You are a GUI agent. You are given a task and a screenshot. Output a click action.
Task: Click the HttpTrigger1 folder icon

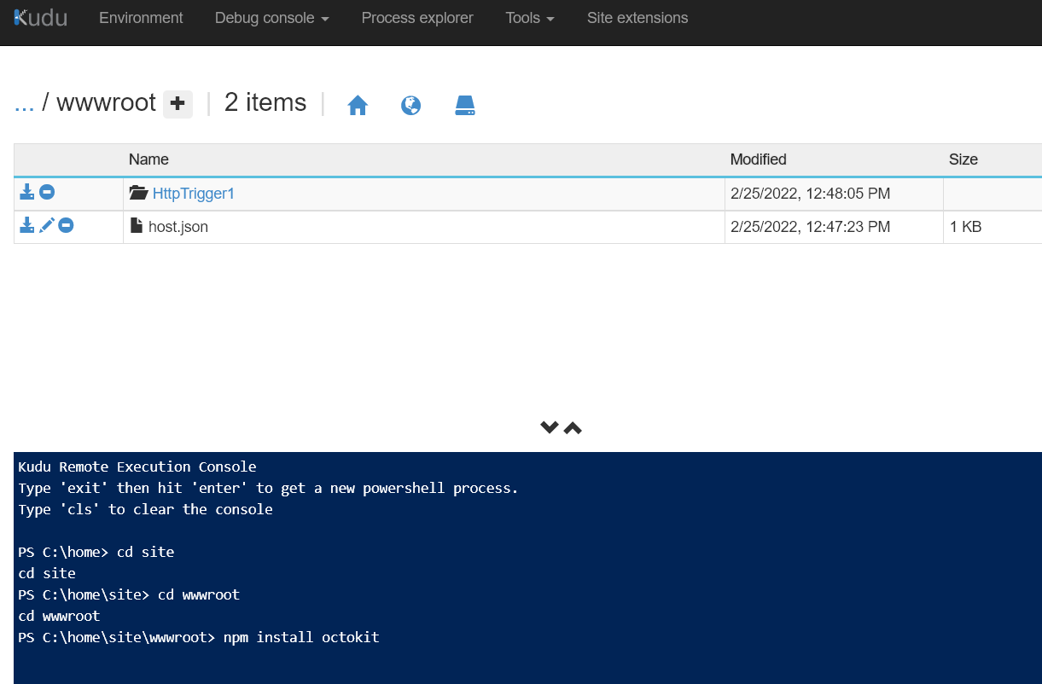click(138, 194)
